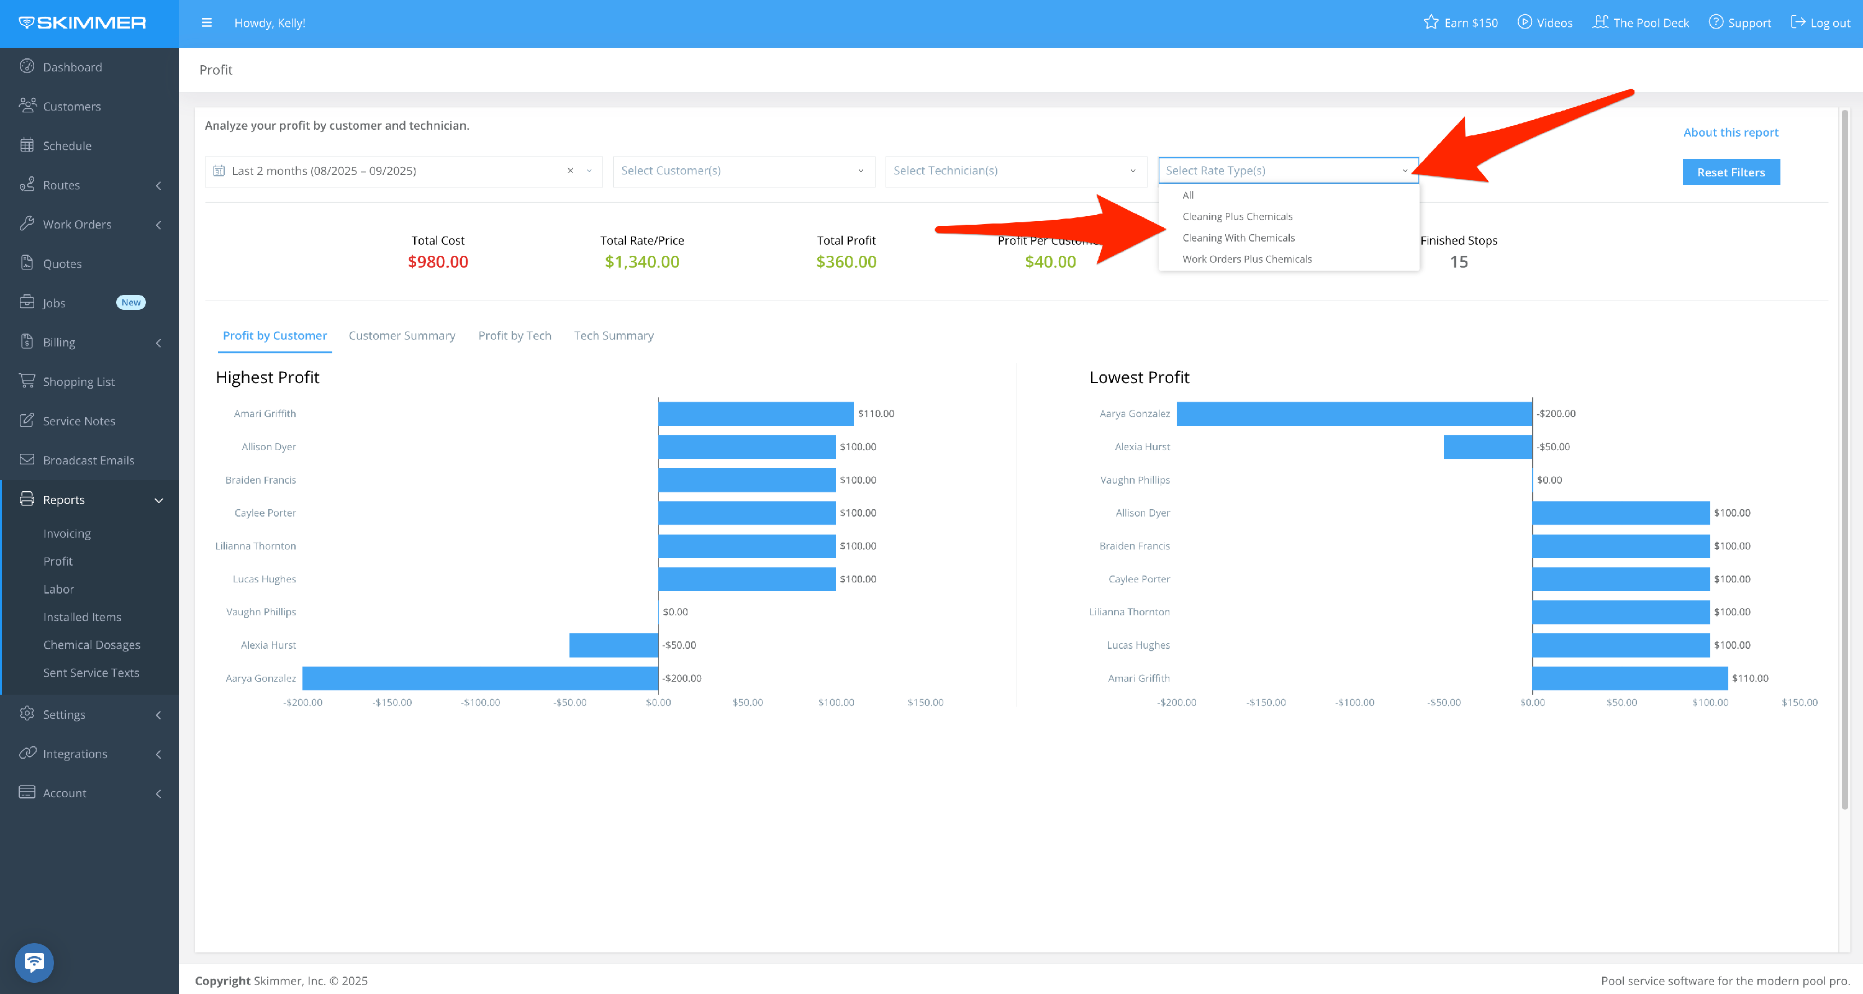Open the chat support bubble icon
This screenshot has width=1863, height=994.
[x=34, y=962]
